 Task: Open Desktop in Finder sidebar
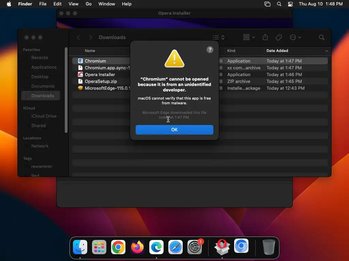(40, 77)
